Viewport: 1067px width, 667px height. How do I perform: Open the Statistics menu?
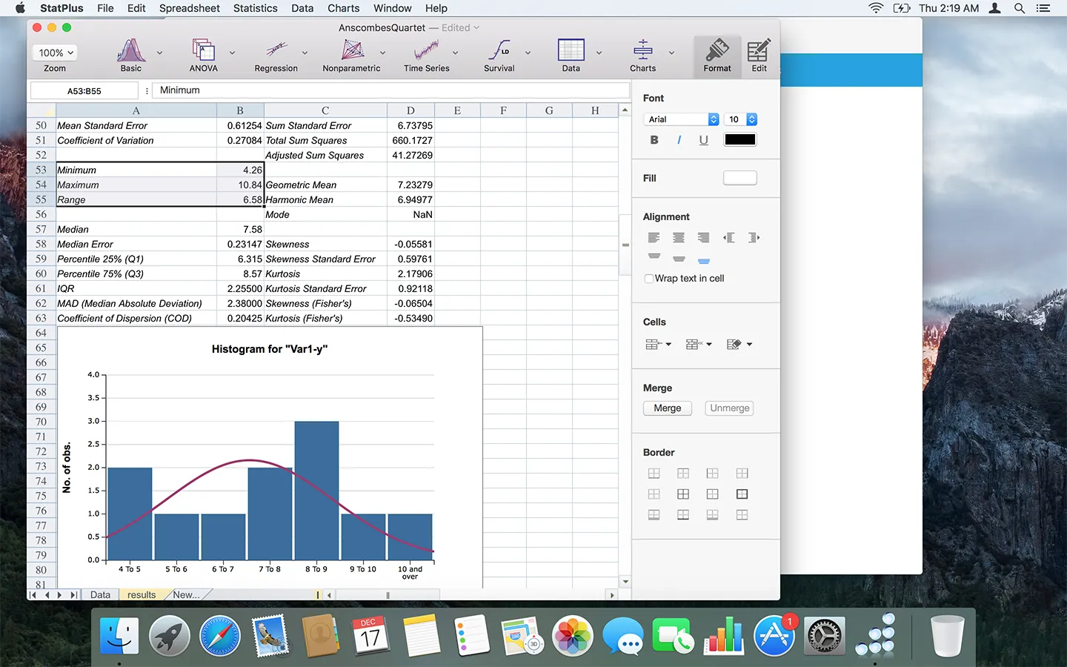click(x=255, y=8)
